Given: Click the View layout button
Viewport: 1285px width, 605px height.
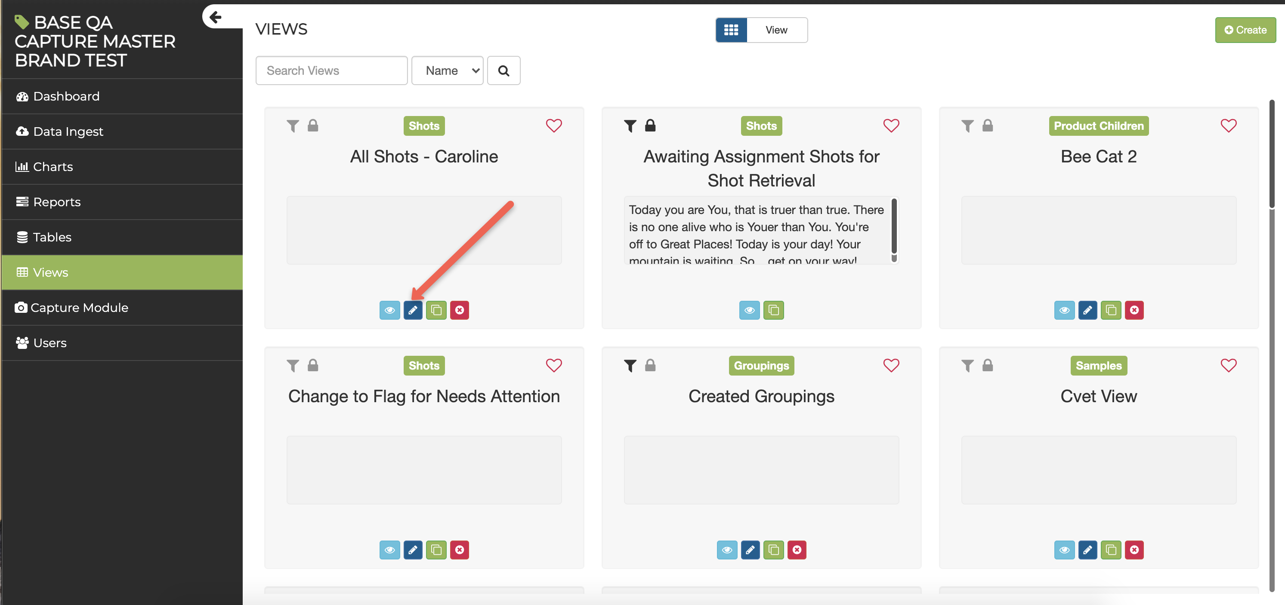Looking at the screenshot, I should (776, 30).
